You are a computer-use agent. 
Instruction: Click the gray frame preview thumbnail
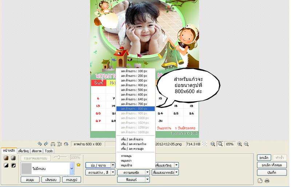coord(27,168)
